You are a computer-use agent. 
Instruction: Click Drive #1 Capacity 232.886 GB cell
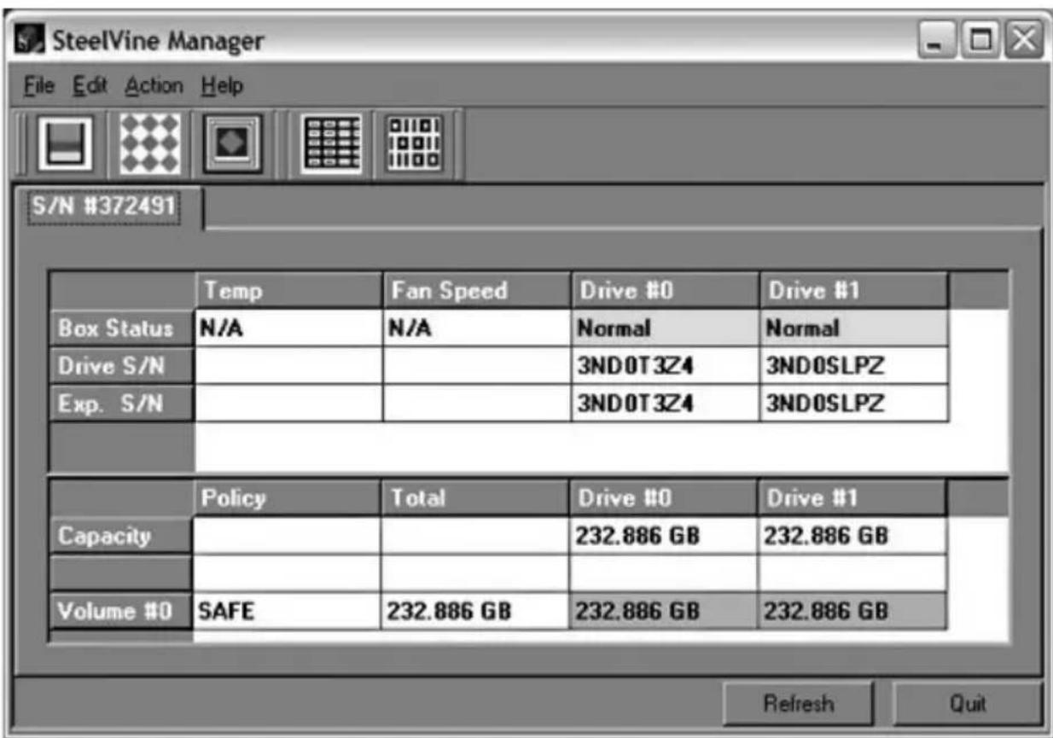click(x=852, y=536)
